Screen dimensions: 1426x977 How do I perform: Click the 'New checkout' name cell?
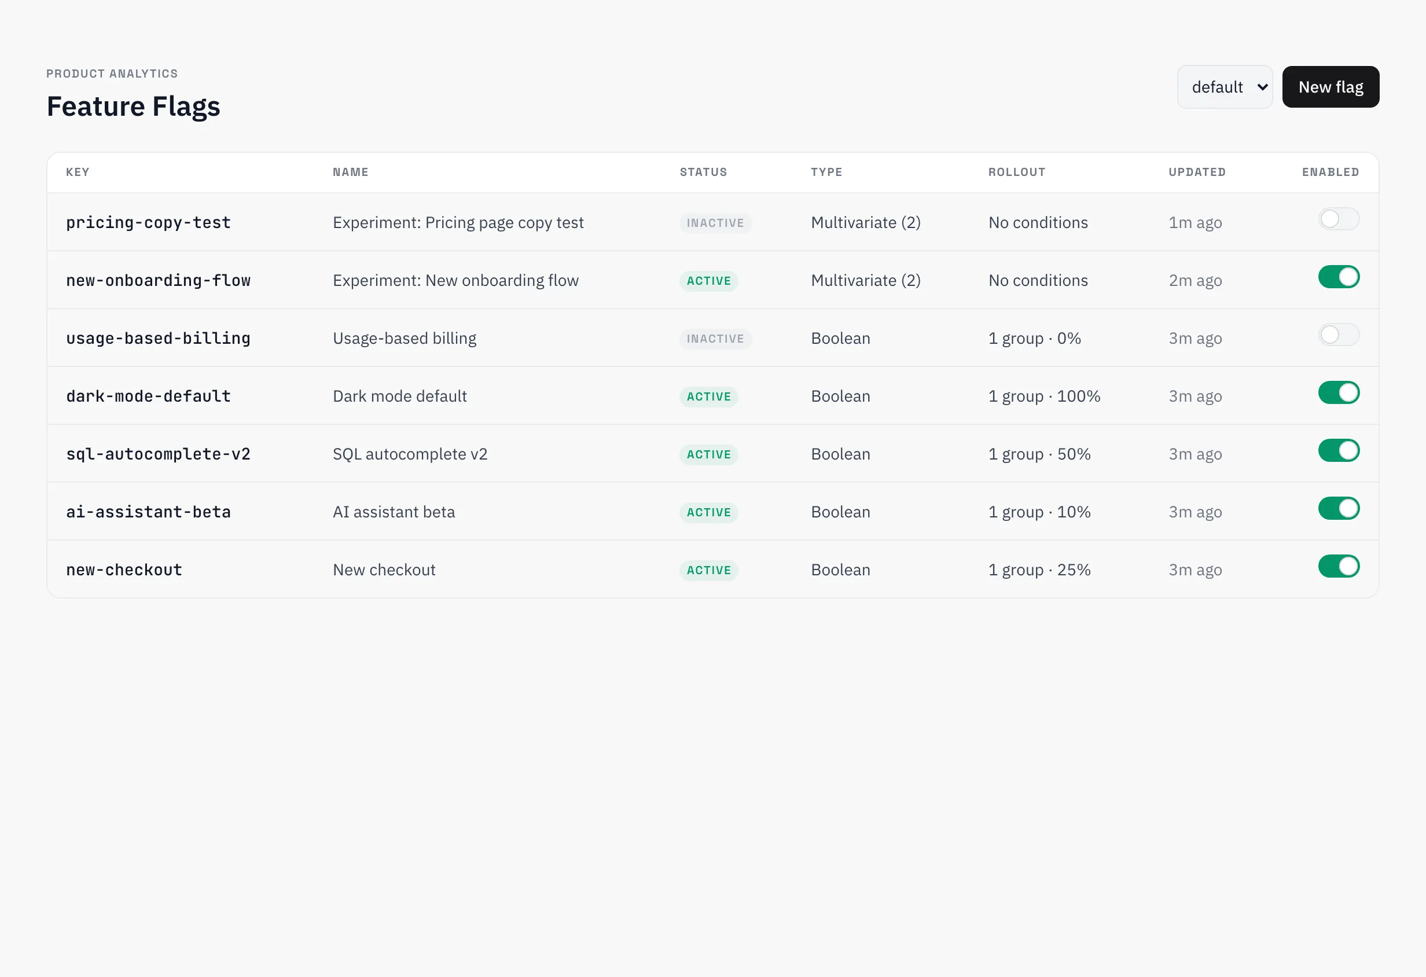pos(384,570)
